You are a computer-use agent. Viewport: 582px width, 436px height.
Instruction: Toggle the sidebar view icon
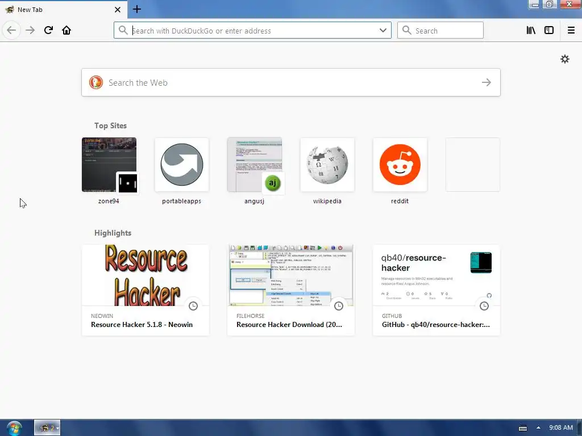coord(549,30)
